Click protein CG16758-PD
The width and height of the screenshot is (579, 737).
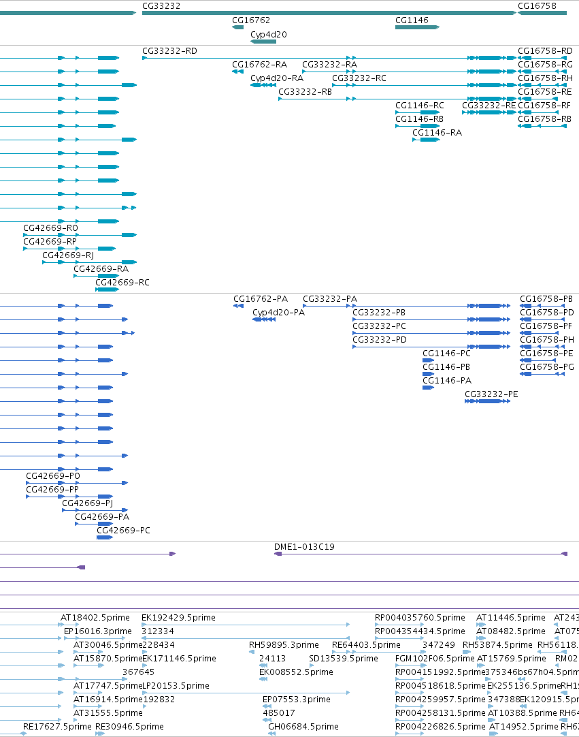546,313
